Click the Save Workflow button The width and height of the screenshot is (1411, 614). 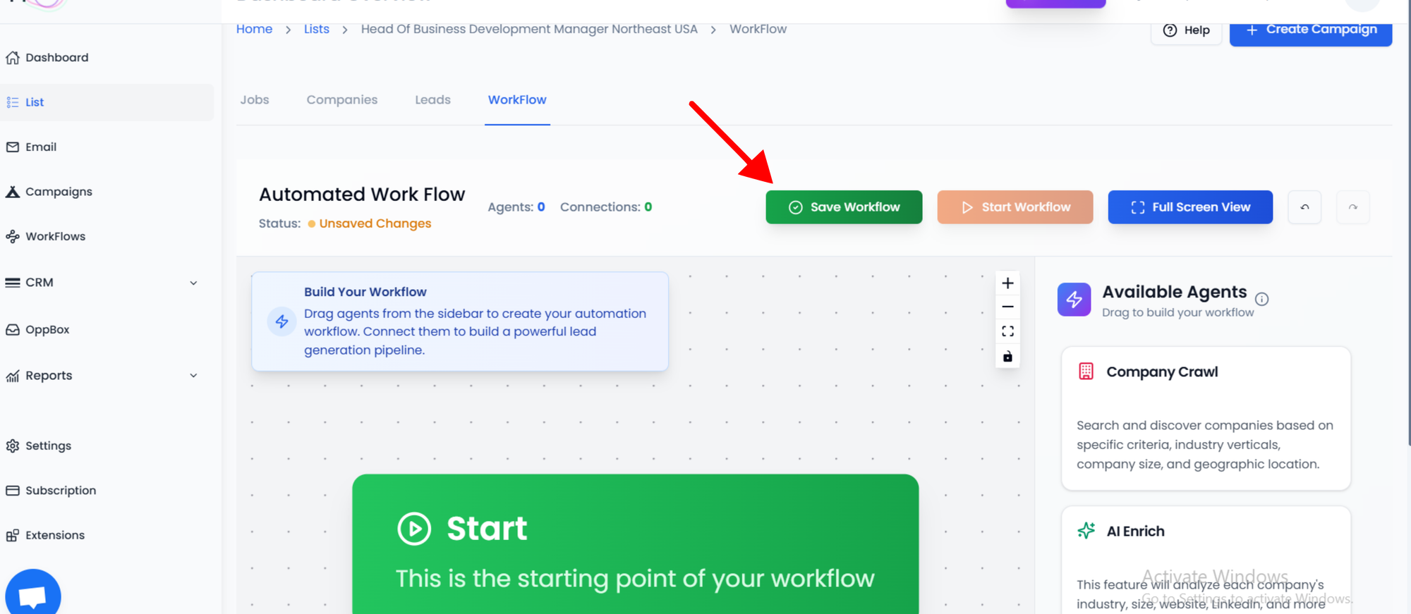(x=844, y=207)
